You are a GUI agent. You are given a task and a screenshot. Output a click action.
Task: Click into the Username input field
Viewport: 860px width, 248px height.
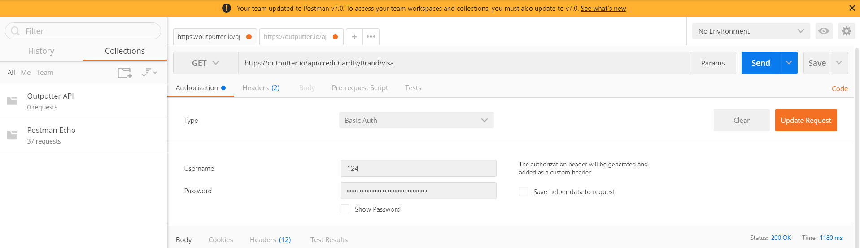click(418, 169)
